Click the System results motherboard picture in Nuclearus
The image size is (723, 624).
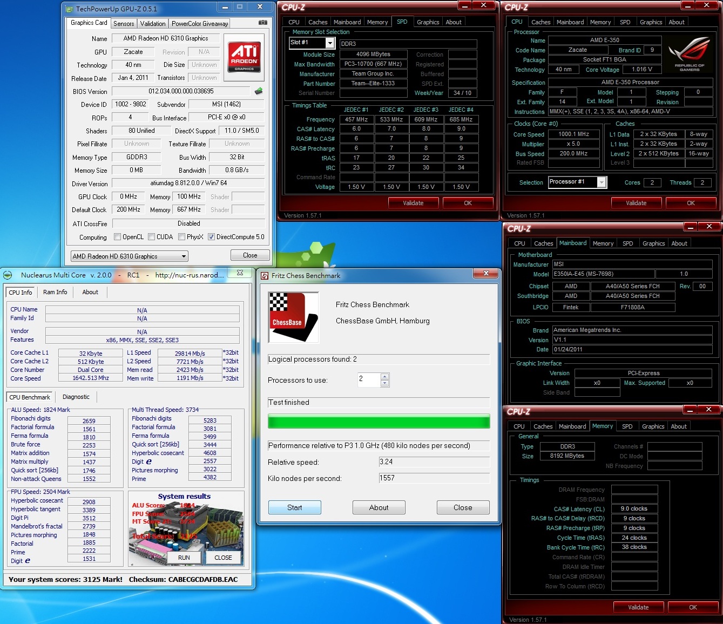point(186,529)
